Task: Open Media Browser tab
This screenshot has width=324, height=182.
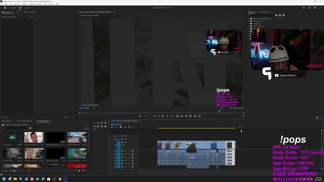Action: coord(7,121)
